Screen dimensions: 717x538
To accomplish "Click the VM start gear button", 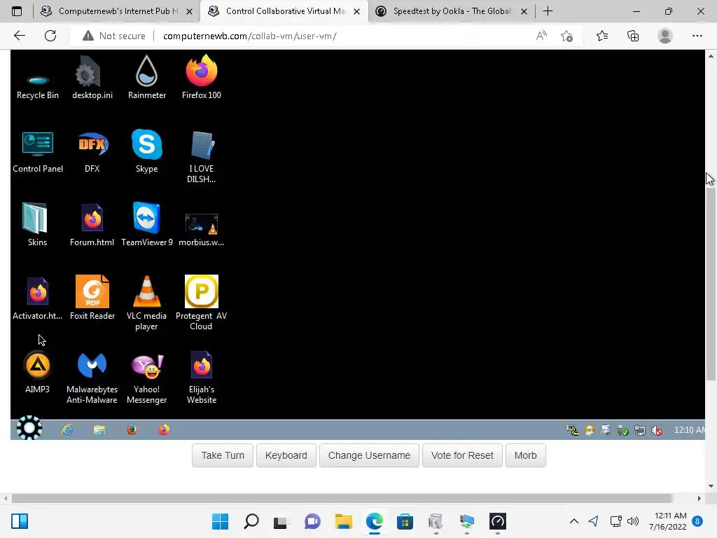I will coord(29,428).
